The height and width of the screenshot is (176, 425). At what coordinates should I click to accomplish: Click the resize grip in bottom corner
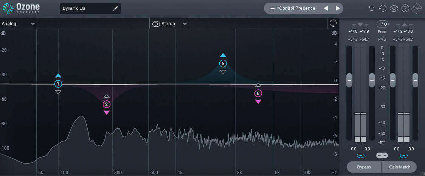pos(422,173)
